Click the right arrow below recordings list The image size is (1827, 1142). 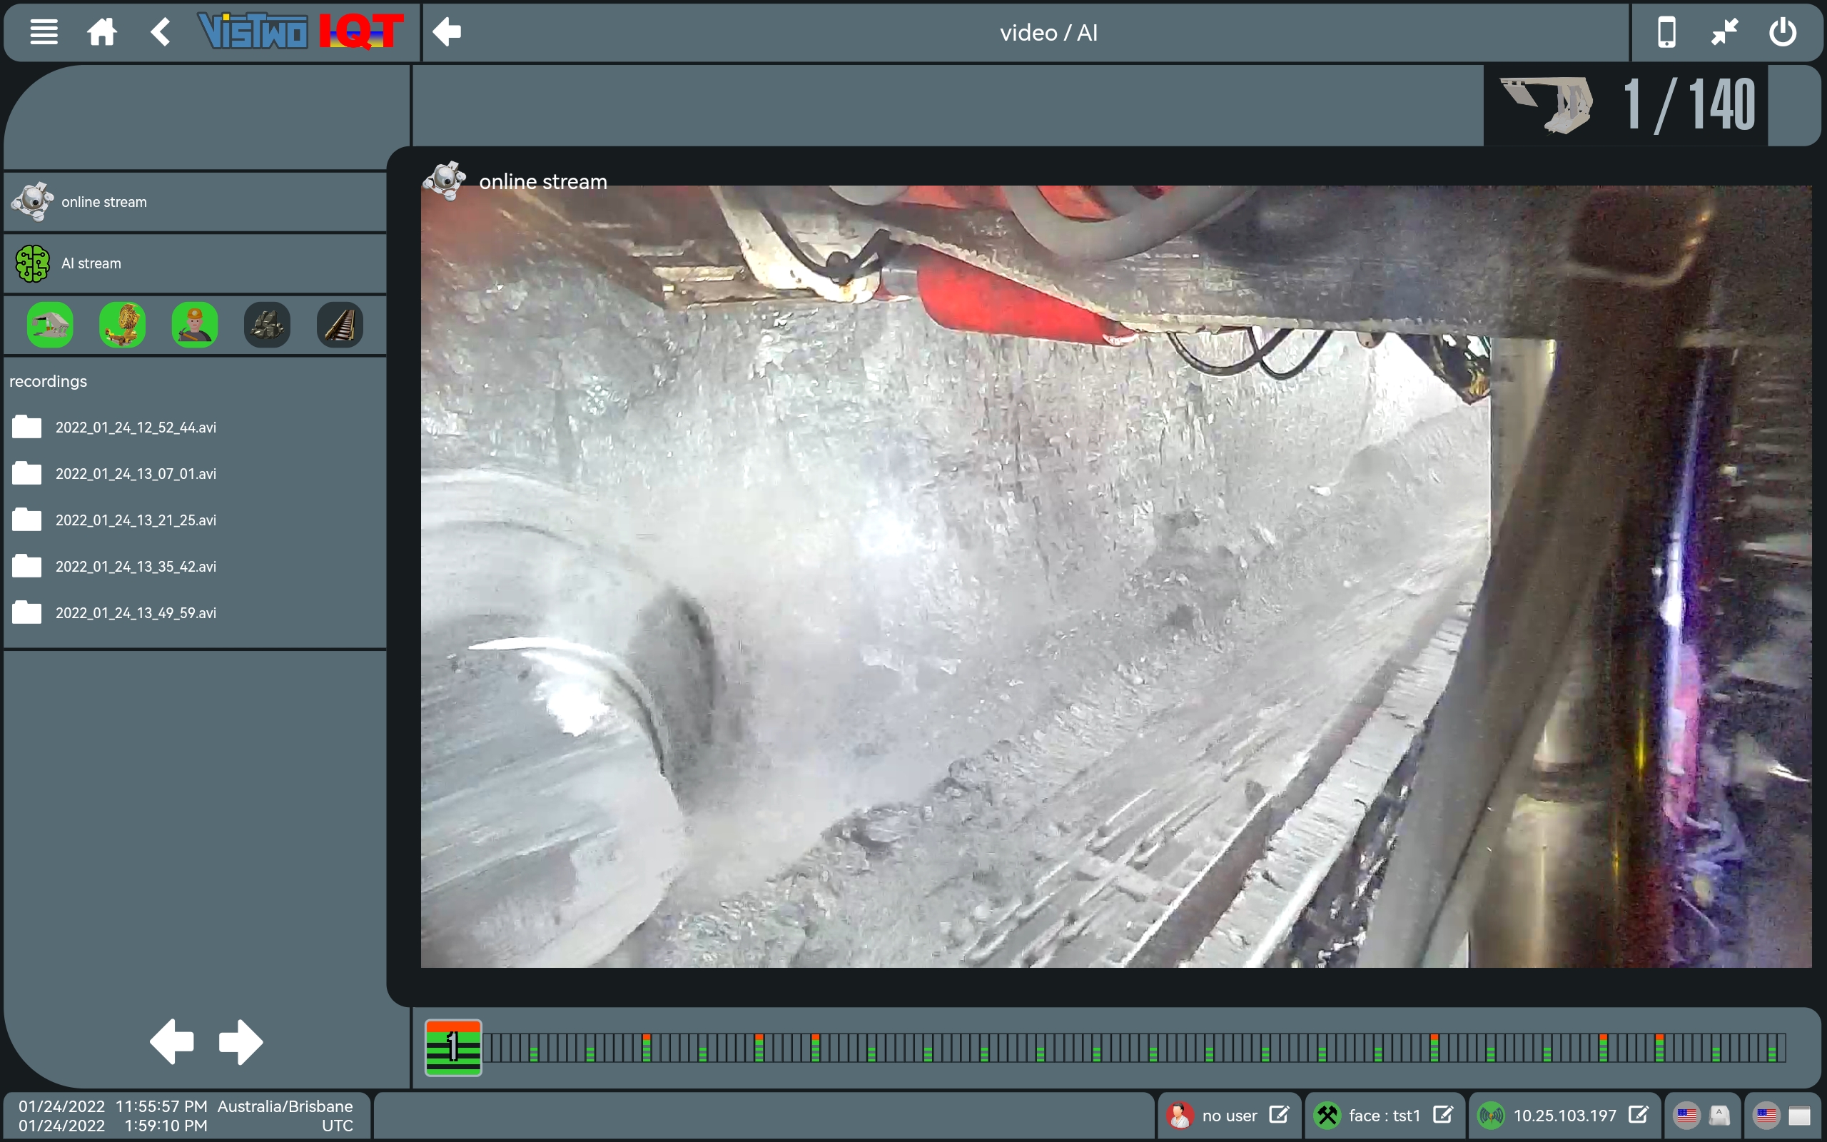pos(241,1042)
